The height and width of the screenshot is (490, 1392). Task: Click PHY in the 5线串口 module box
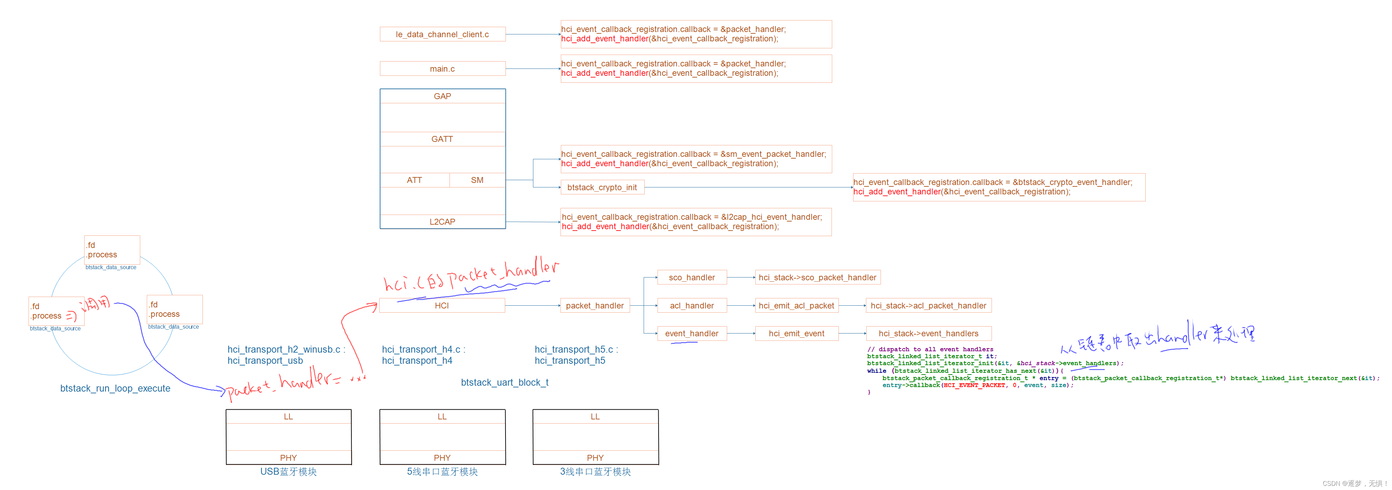[442, 458]
